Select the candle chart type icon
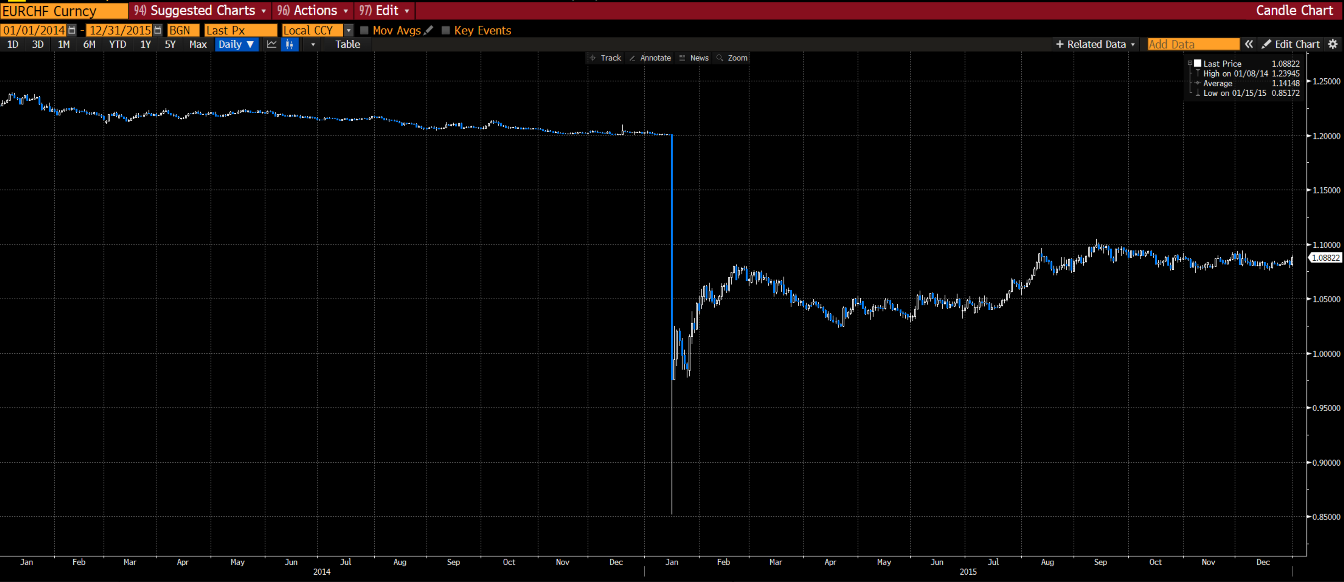This screenshot has height=582, width=1344. pos(289,44)
